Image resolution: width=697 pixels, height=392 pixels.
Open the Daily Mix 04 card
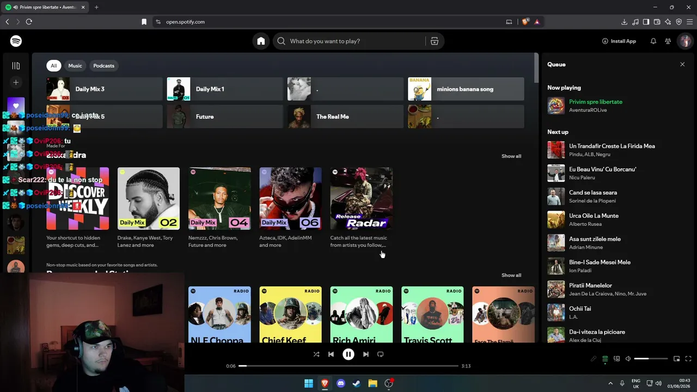[219, 208]
